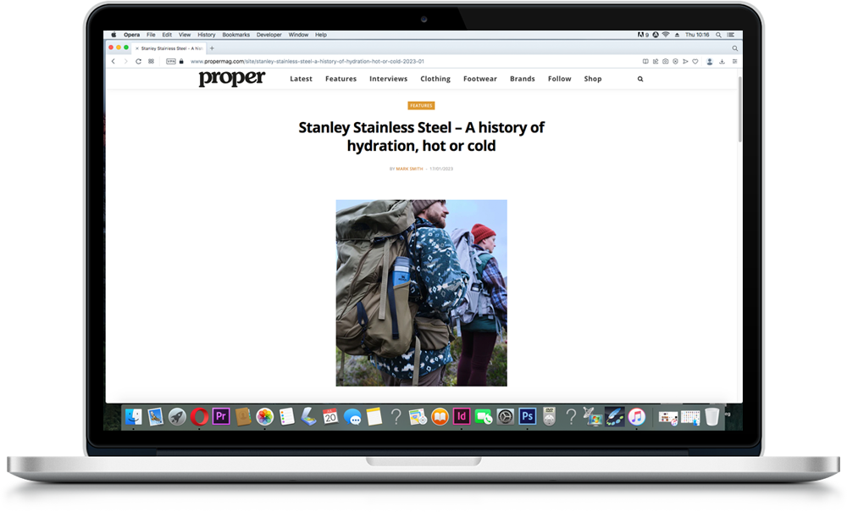Open Messages from the dock
The image size is (847, 512).
pos(352,417)
